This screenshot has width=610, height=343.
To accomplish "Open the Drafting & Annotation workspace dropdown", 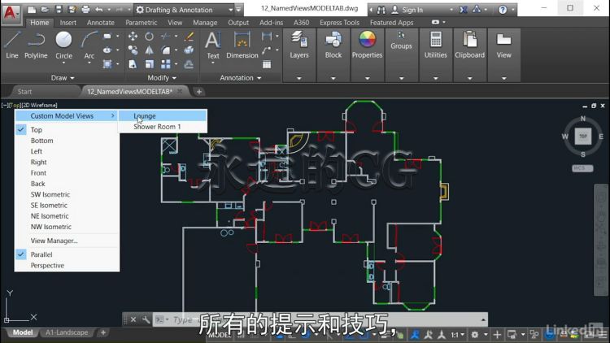I will tap(184, 10).
